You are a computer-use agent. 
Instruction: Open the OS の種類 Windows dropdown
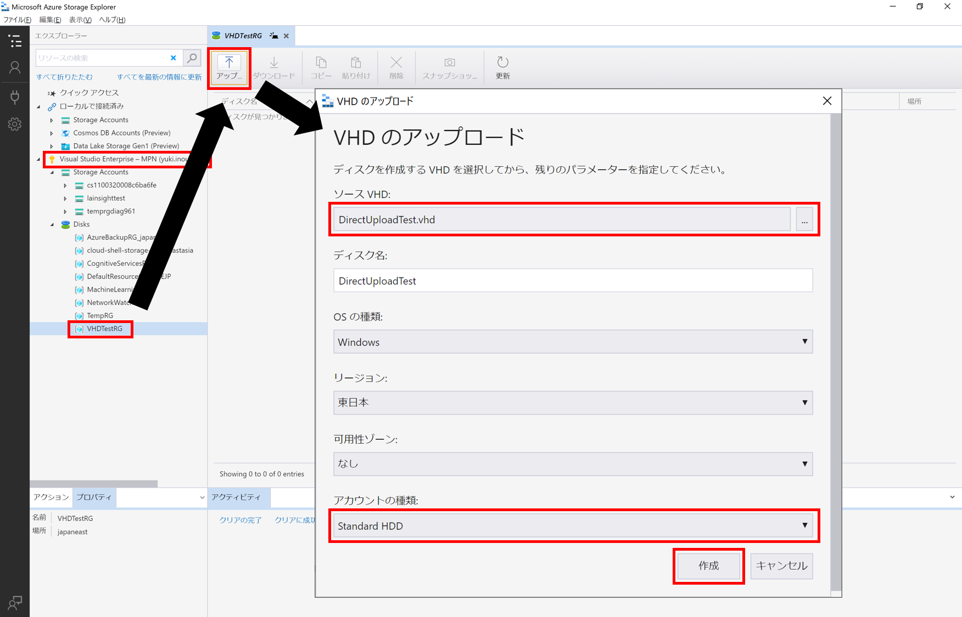[573, 342]
